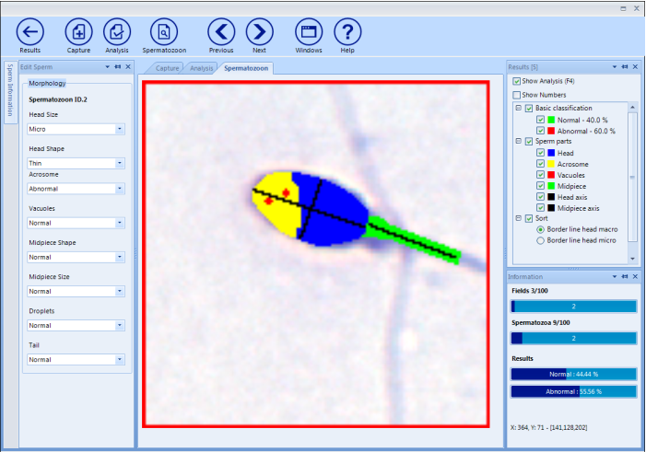This screenshot has width=646, height=452.
Task: Open the Midpiece Shape dropdown
Action: 120,257
